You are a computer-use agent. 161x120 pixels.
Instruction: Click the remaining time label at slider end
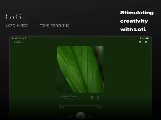[99, 107]
